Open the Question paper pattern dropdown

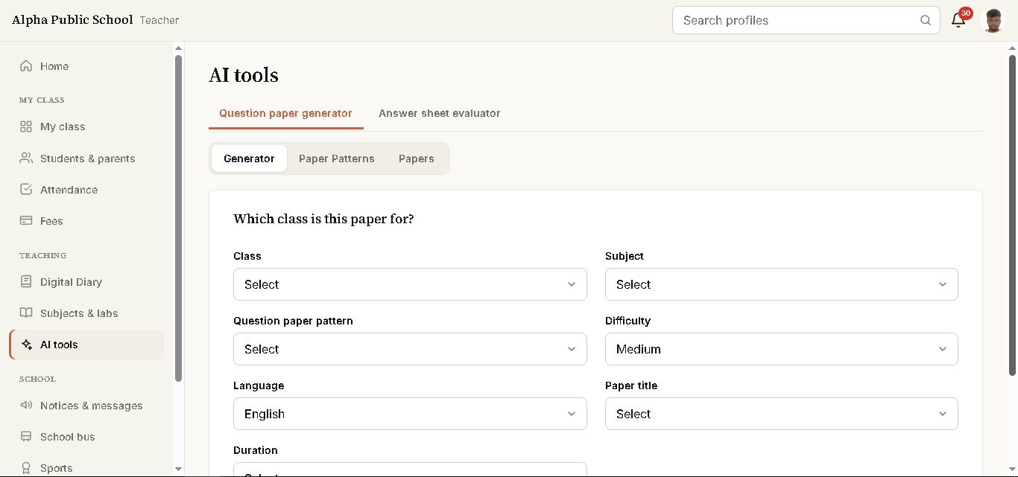tap(410, 349)
